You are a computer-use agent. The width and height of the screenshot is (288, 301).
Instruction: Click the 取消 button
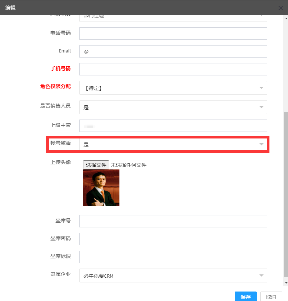point(271,297)
